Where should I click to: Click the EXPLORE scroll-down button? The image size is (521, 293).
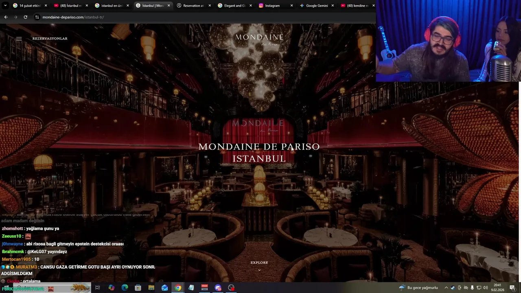(x=259, y=262)
